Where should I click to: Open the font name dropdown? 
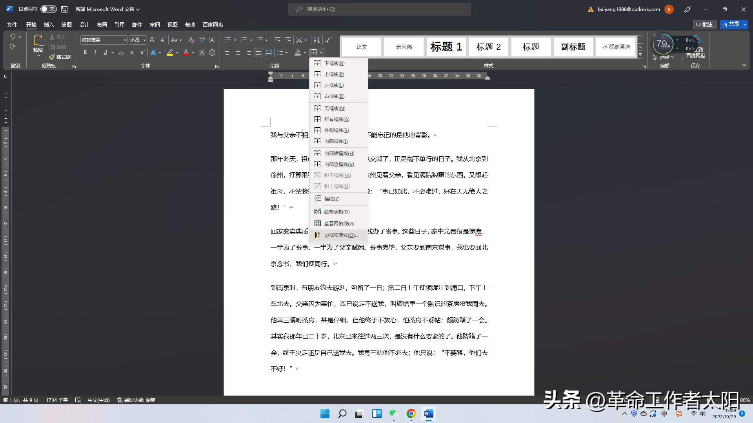(125, 40)
